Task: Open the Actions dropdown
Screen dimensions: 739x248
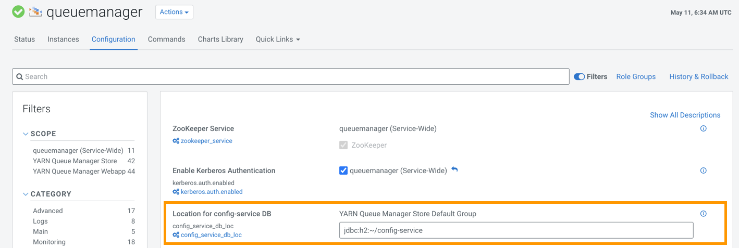Action: tap(174, 12)
